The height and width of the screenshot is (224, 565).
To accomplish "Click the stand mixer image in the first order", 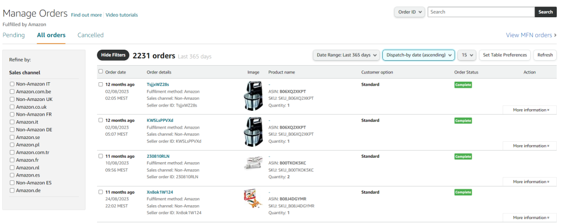I will [253, 96].
